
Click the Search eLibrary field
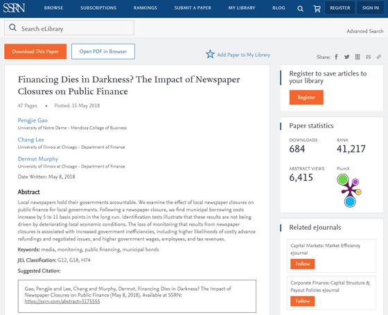[69, 28]
